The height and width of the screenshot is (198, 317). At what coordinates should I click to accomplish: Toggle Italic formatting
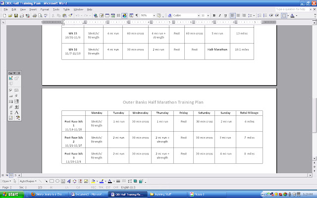pos(220,15)
